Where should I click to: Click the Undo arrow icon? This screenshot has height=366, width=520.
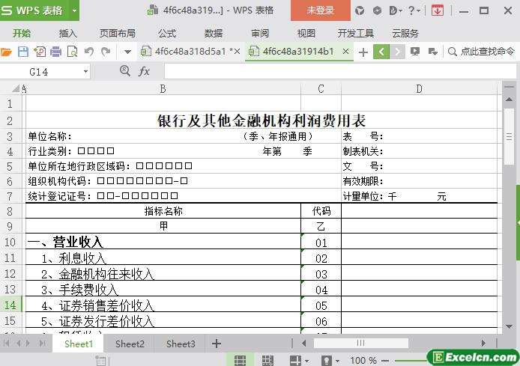[x=89, y=52]
